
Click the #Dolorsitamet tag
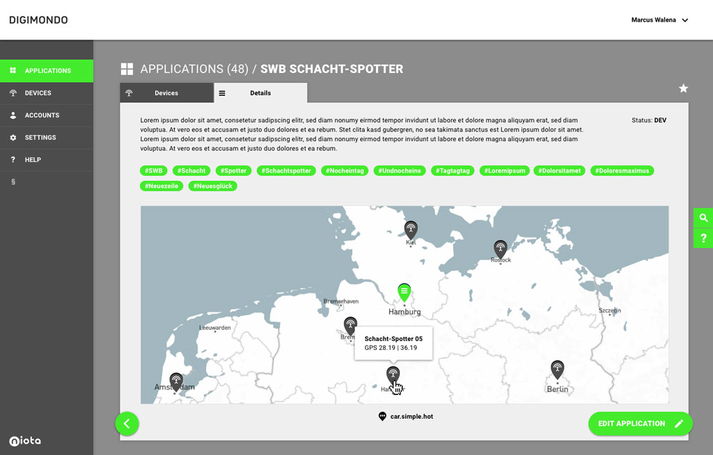point(559,171)
